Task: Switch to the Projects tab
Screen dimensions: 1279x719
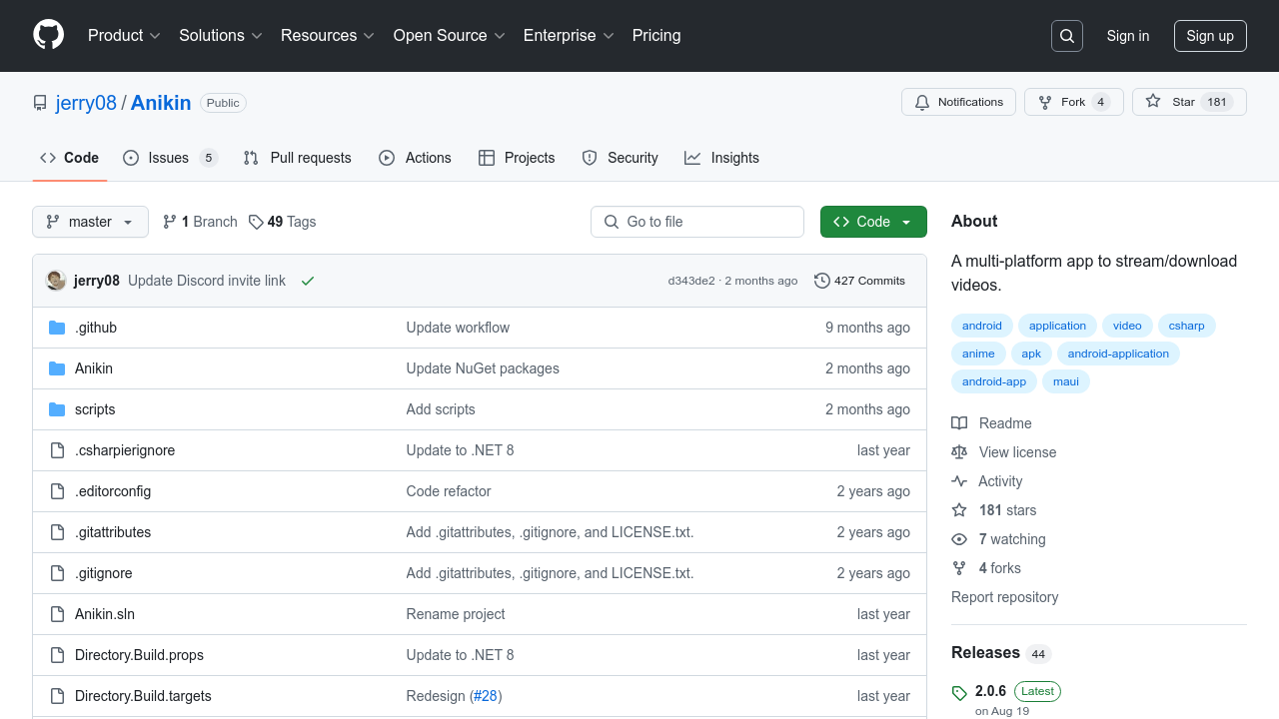Action: pyautogui.click(x=517, y=158)
